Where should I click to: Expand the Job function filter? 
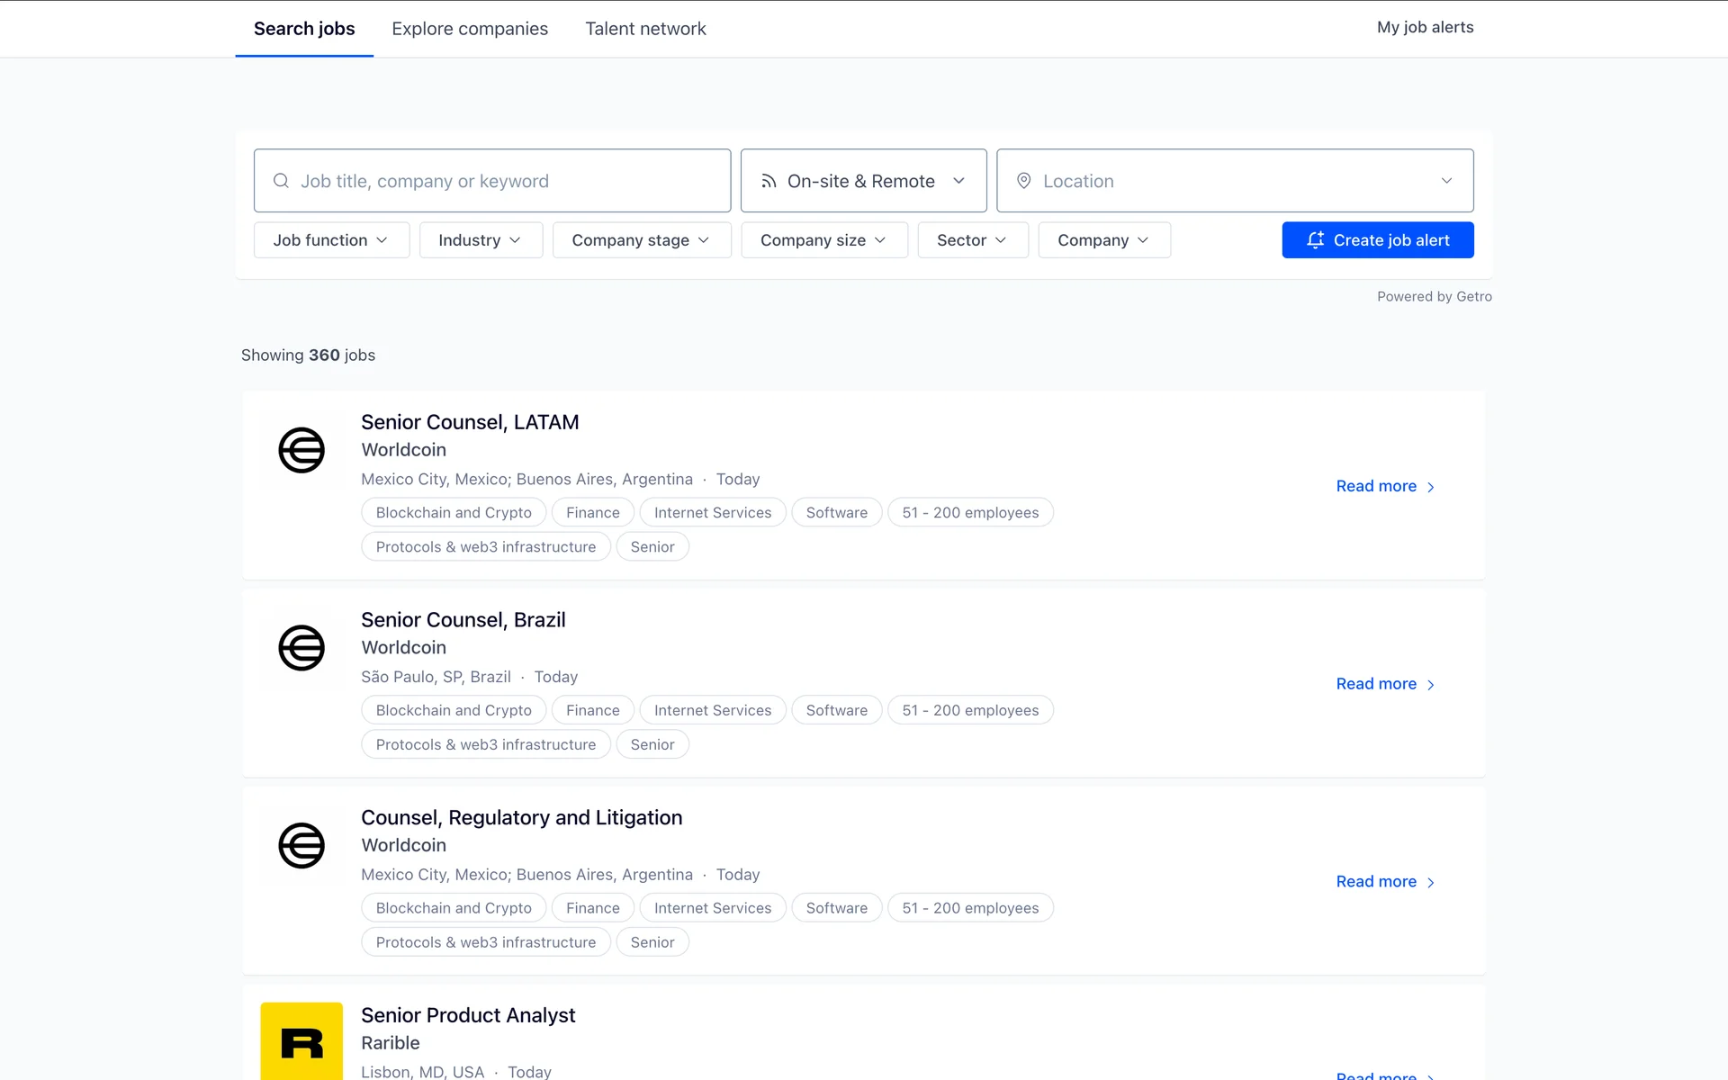click(331, 240)
